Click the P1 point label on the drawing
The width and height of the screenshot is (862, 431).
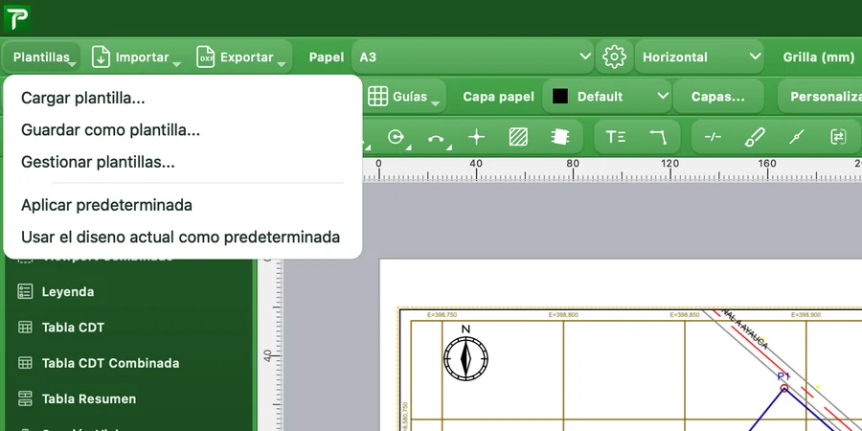coord(783,376)
